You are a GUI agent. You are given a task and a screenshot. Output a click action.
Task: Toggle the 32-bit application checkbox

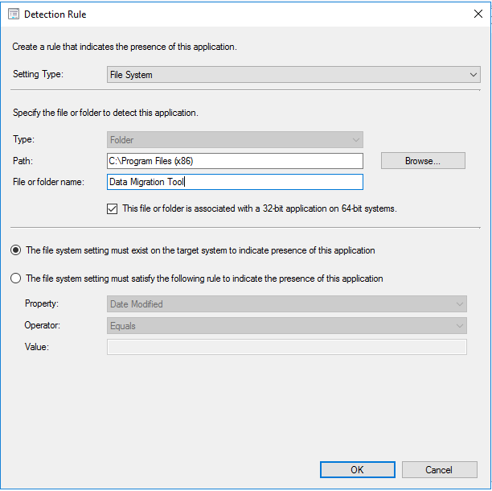pos(113,208)
